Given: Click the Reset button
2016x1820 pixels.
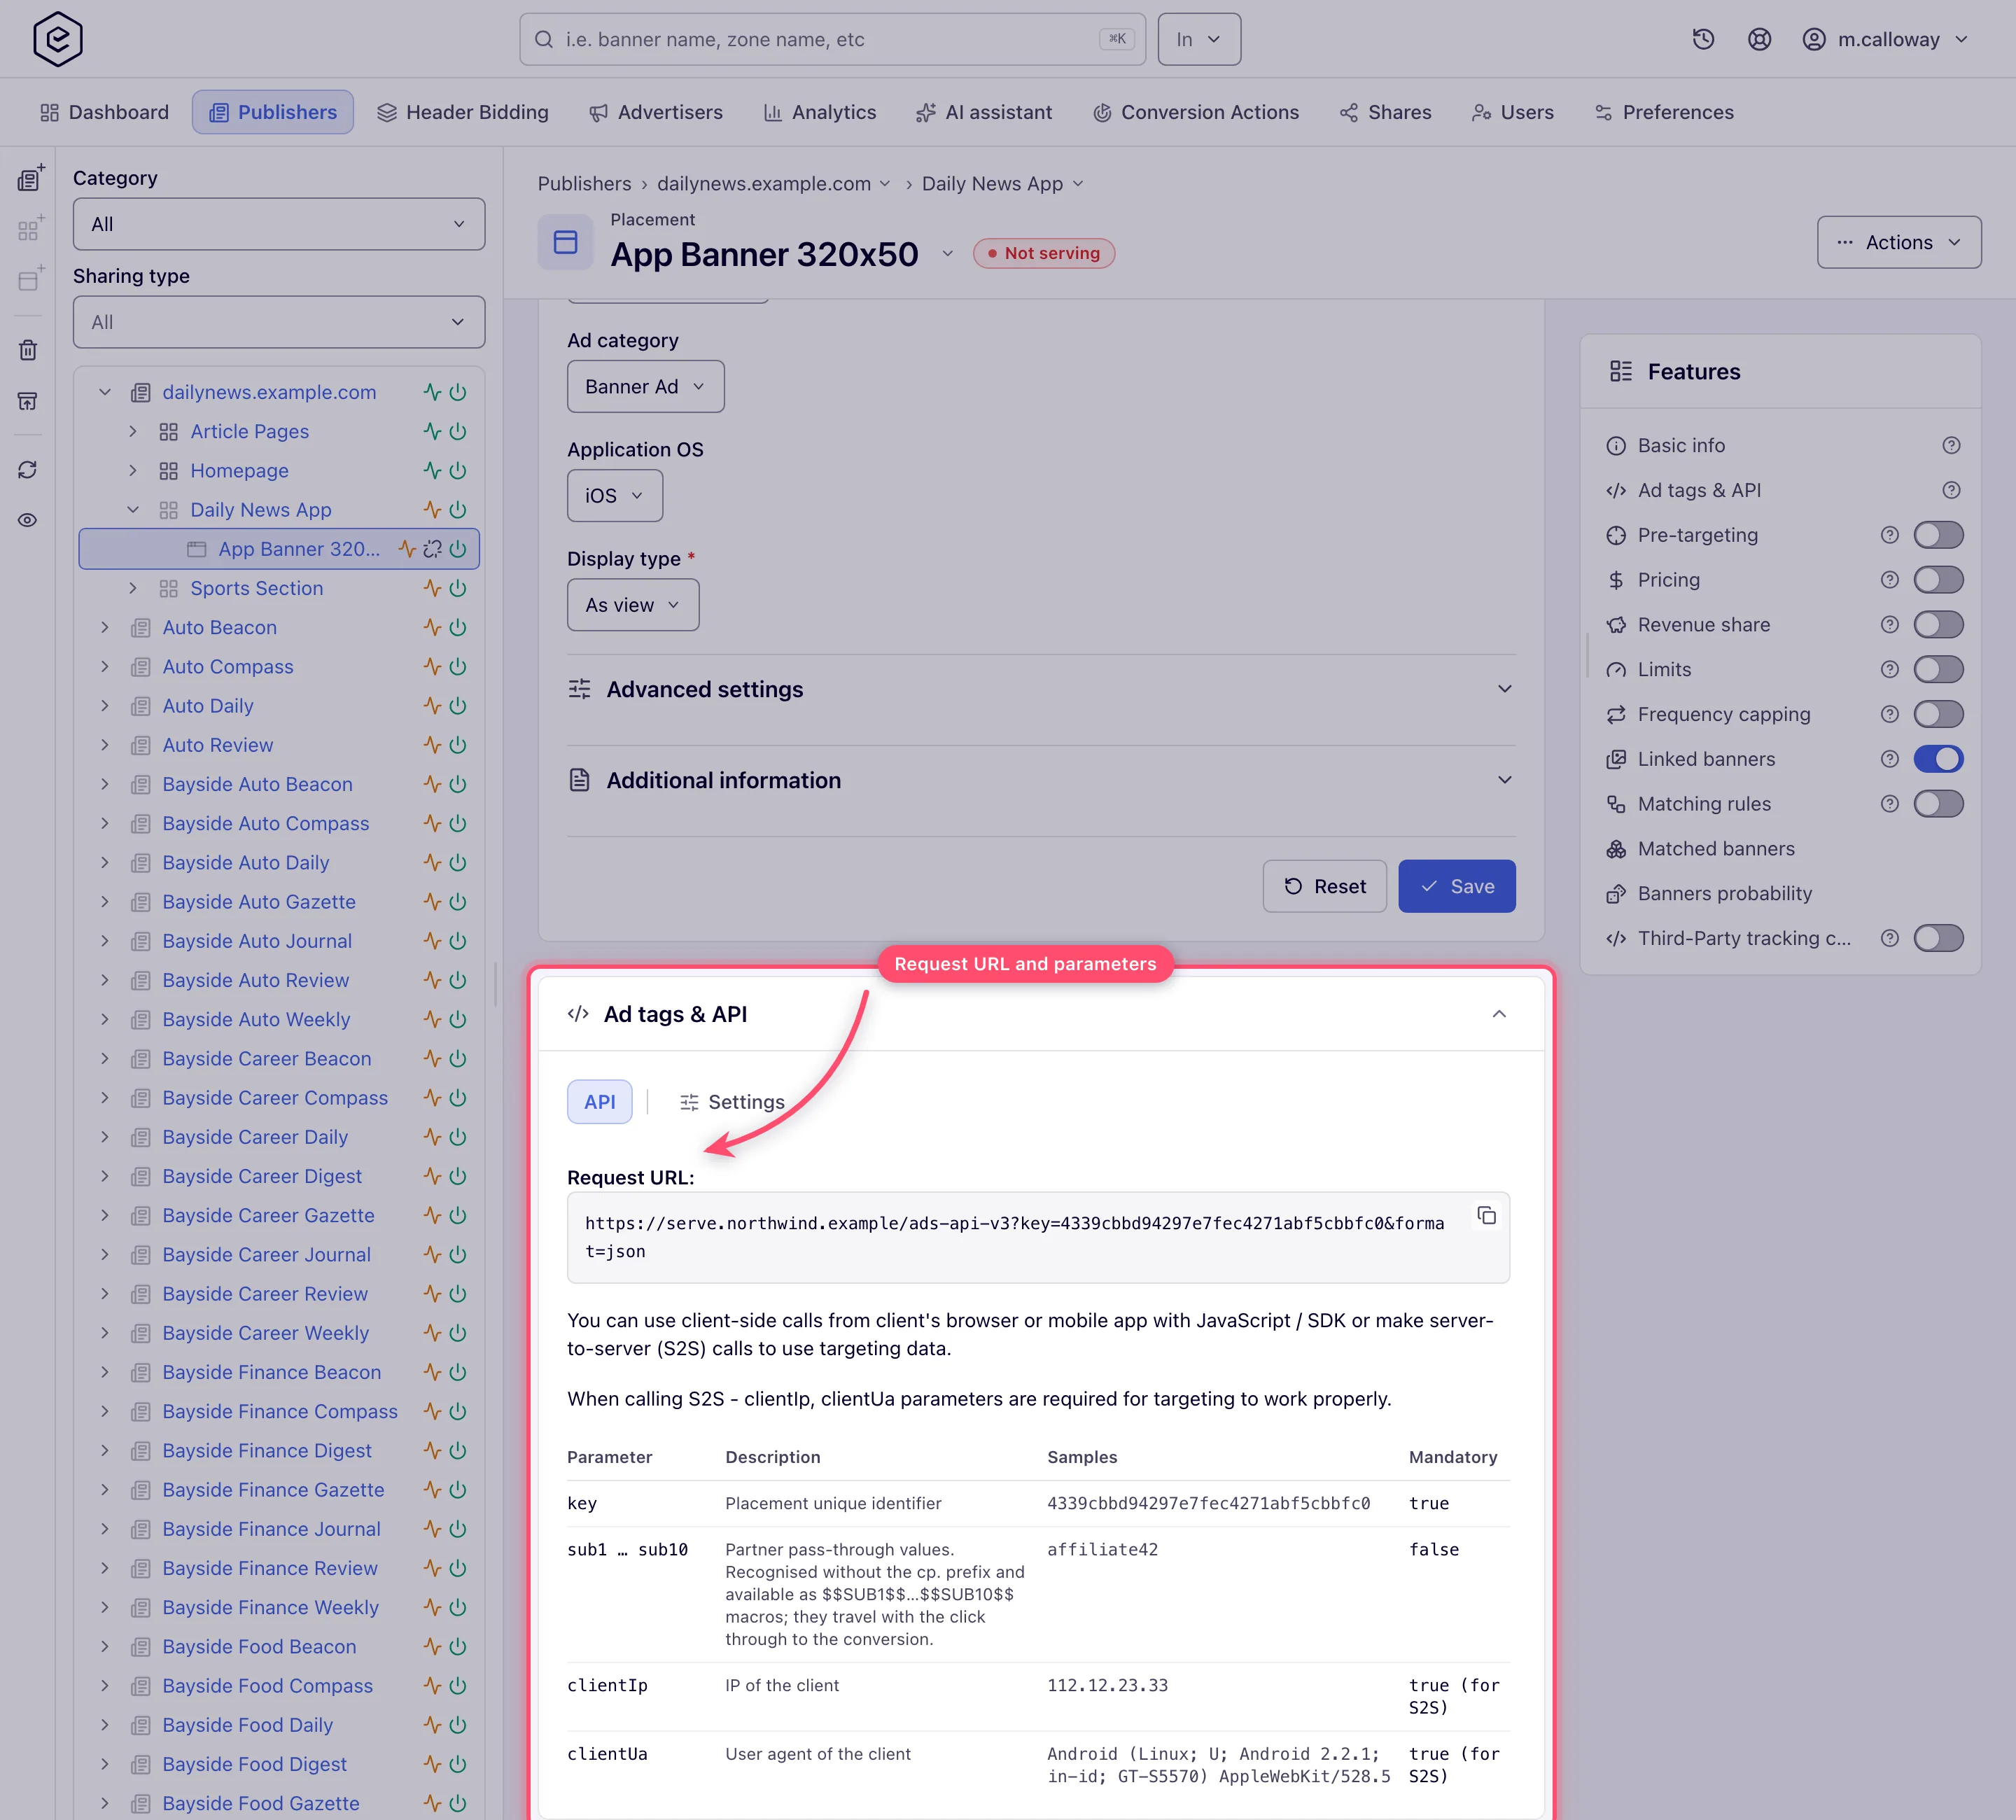Looking at the screenshot, I should 1324,886.
